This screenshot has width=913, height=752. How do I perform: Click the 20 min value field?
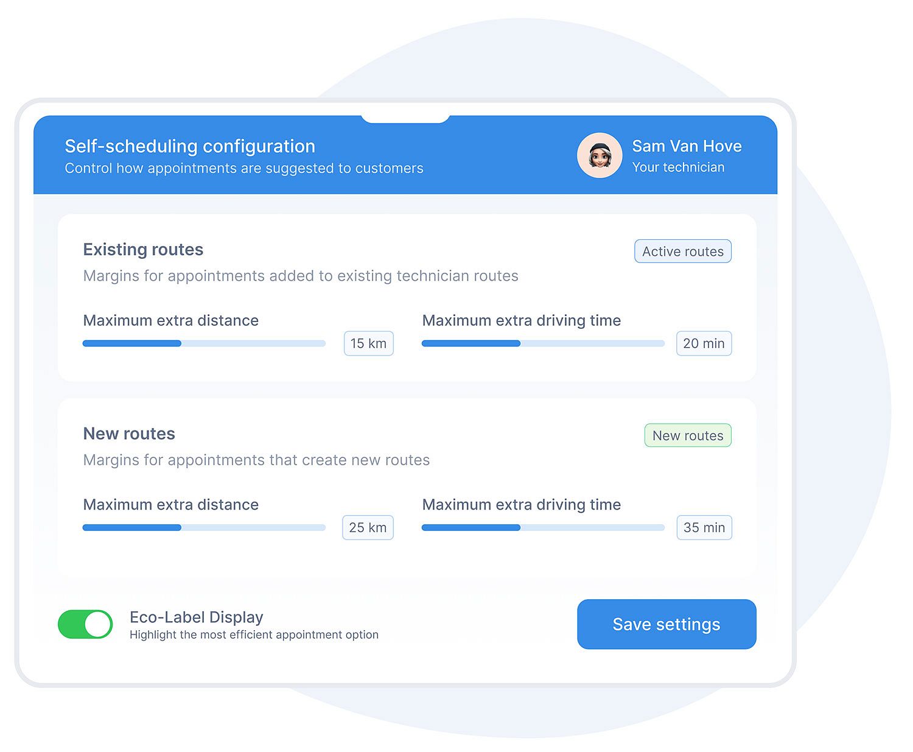coord(704,343)
